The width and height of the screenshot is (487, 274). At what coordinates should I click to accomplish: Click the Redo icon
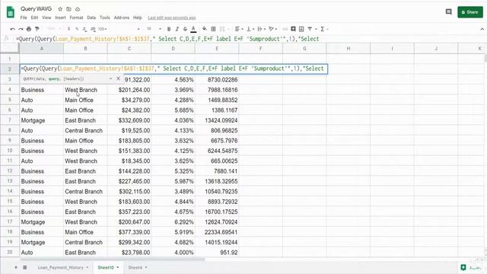click(21, 29)
